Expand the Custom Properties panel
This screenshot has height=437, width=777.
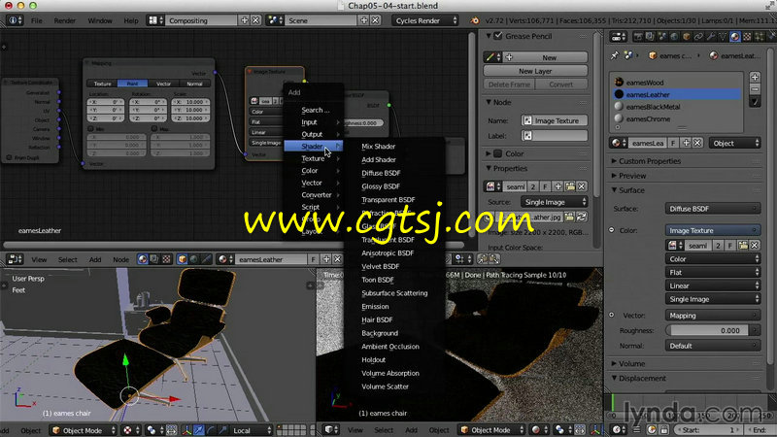coord(649,161)
